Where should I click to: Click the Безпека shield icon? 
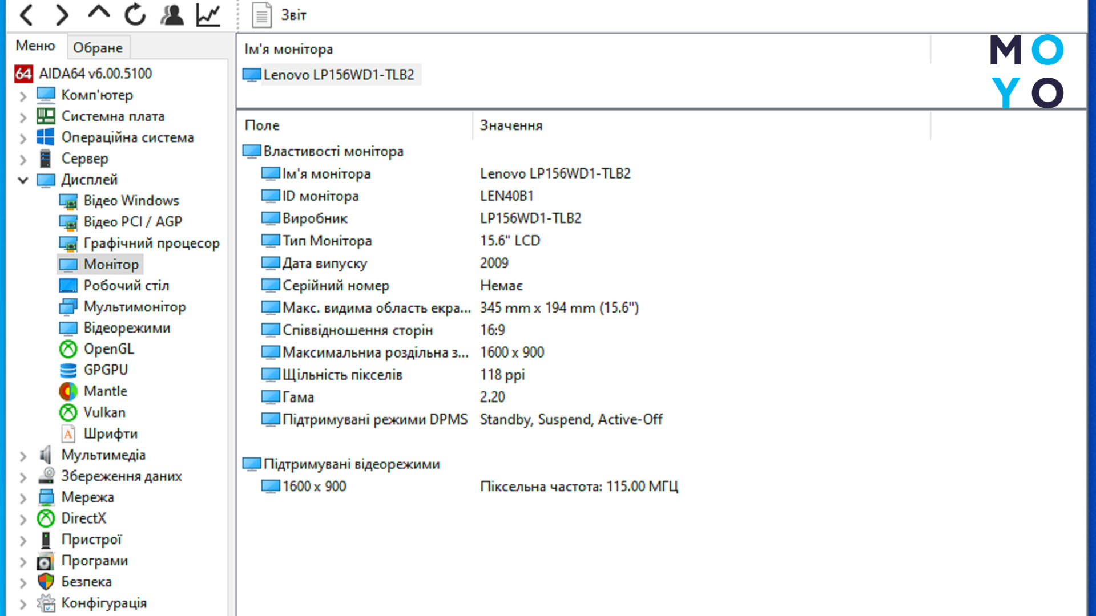point(46,582)
